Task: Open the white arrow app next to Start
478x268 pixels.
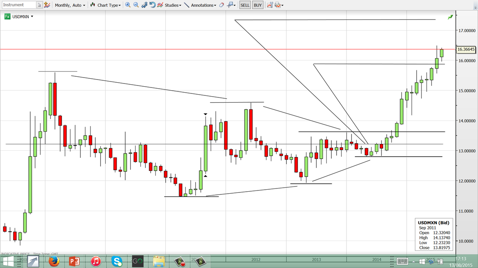Action: tap(33, 261)
